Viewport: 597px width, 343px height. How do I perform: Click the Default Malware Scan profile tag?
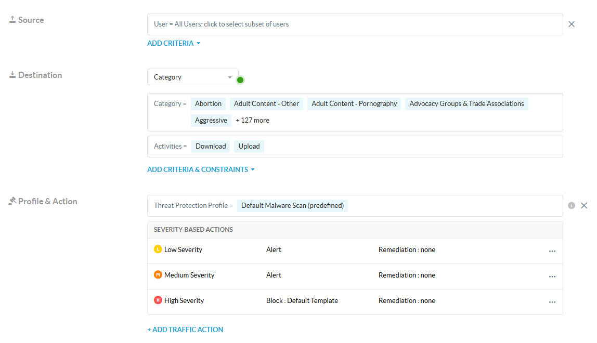tap(292, 206)
